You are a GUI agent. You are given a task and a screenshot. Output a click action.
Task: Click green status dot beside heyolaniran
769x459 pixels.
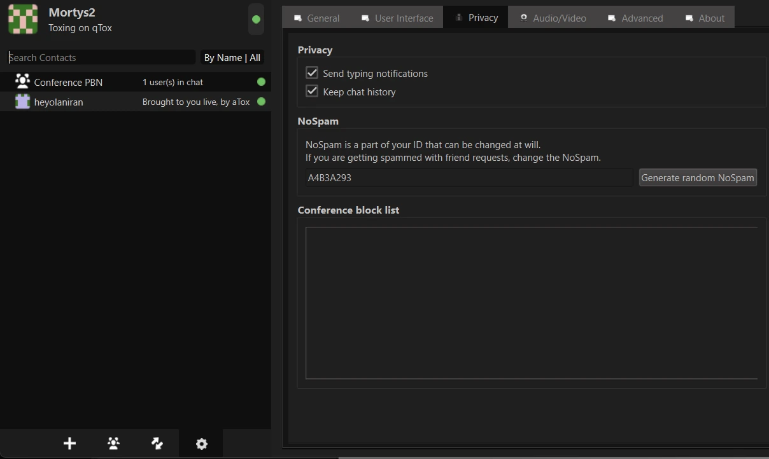261,102
